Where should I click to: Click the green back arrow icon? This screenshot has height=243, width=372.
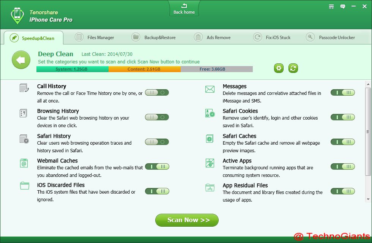(x=21, y=60)
